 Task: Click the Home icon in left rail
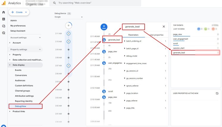click(x=4, y=12)
